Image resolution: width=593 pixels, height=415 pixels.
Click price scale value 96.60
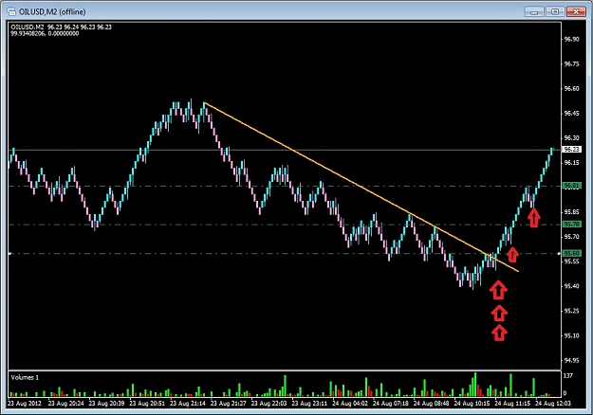point(571,89)
